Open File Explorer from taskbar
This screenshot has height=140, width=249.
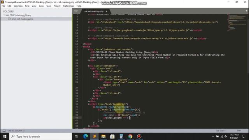(x=103, y=136)
